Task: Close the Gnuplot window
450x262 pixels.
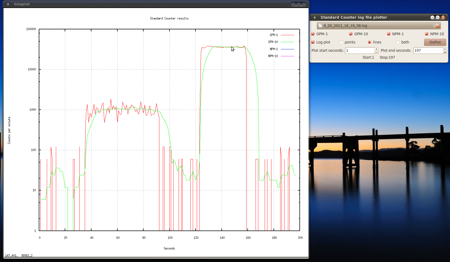Action: click(x=304, y=4)
